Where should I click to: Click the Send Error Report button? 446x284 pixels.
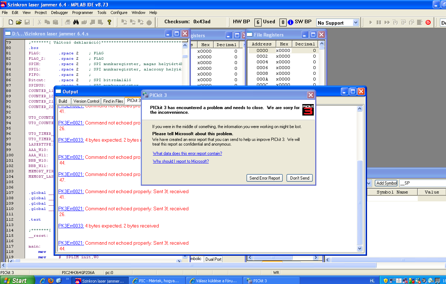[265, 178]
